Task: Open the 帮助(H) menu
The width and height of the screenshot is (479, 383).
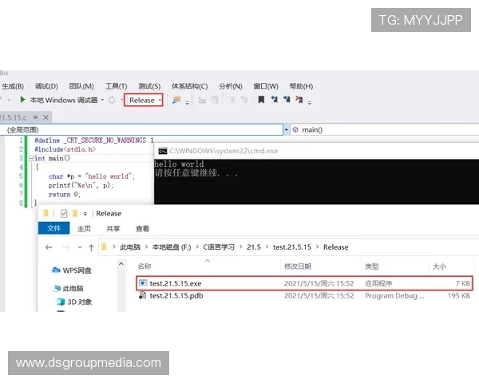Action: 301,86
